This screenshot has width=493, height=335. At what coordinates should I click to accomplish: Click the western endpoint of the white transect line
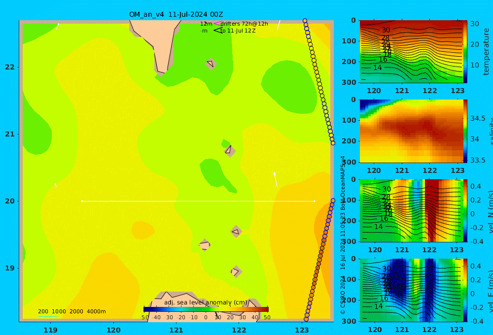click(82, 201)
